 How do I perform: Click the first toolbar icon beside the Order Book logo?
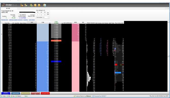[x=22, y=5]
